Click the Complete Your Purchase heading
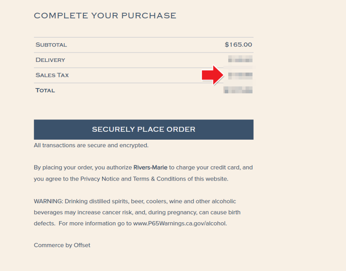Image resolution: width=346 pixels, height=271 pixels. 105,15
